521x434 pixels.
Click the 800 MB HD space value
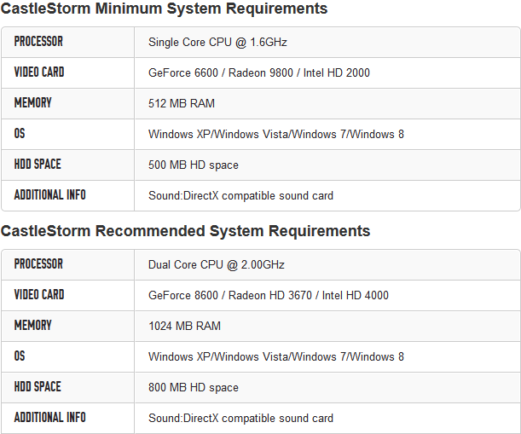pos(194,387)
